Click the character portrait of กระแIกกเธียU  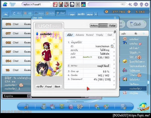coord(49,54)
